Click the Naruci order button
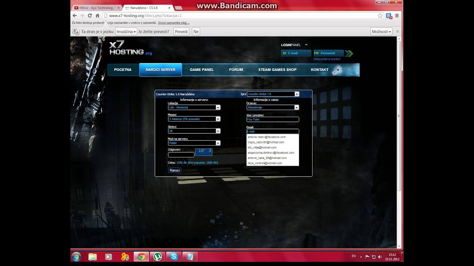Viewport: 474px width, 266px height. point(174,170)
